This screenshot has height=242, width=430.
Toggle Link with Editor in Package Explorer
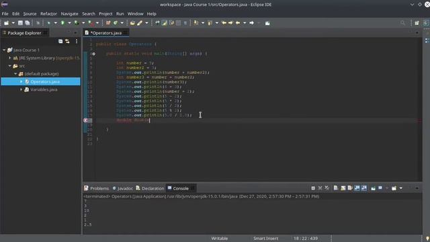(x=67, y=41)
